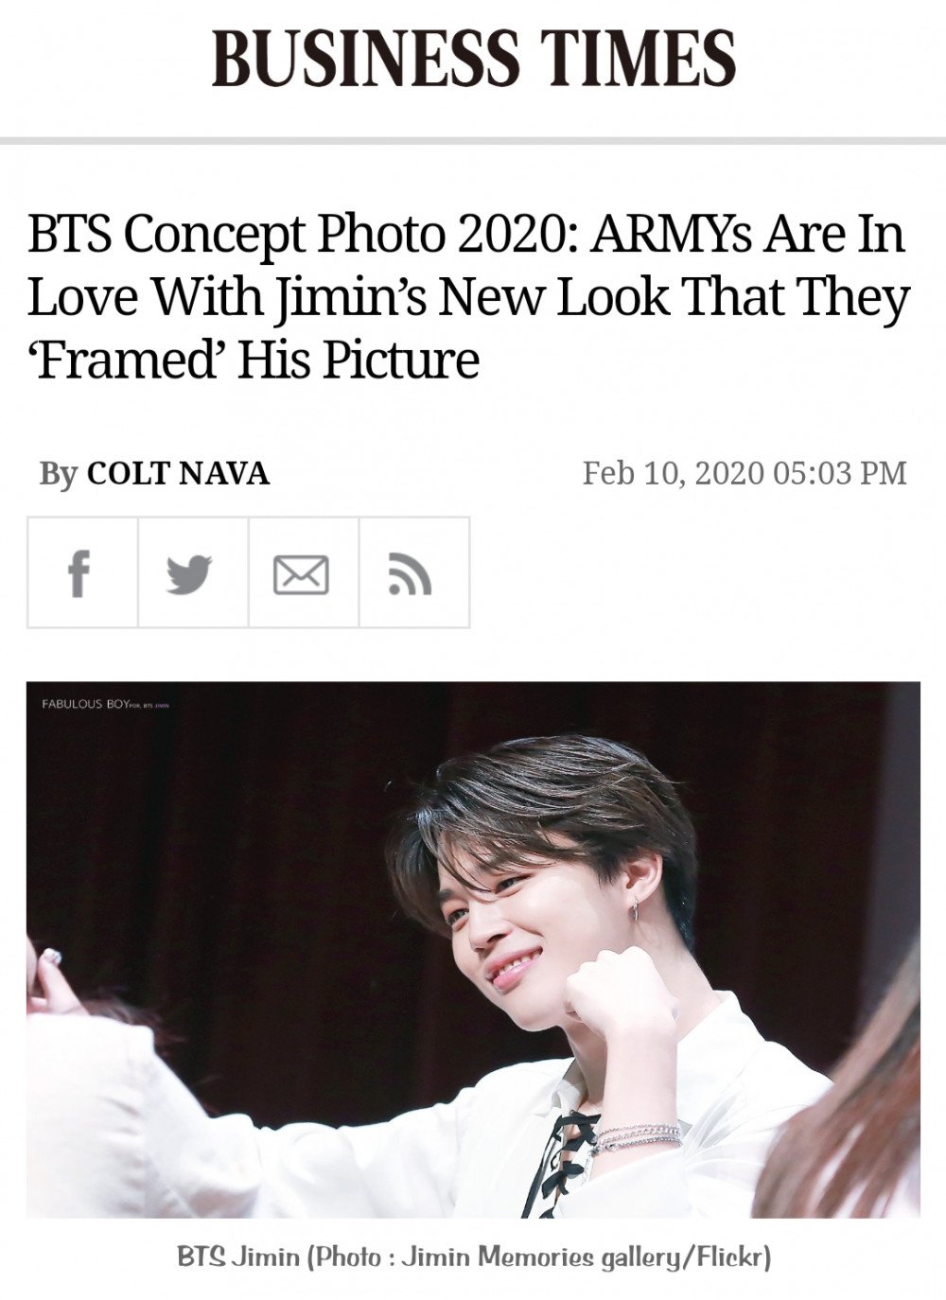Share the article on Facebook

pos(82,572)
